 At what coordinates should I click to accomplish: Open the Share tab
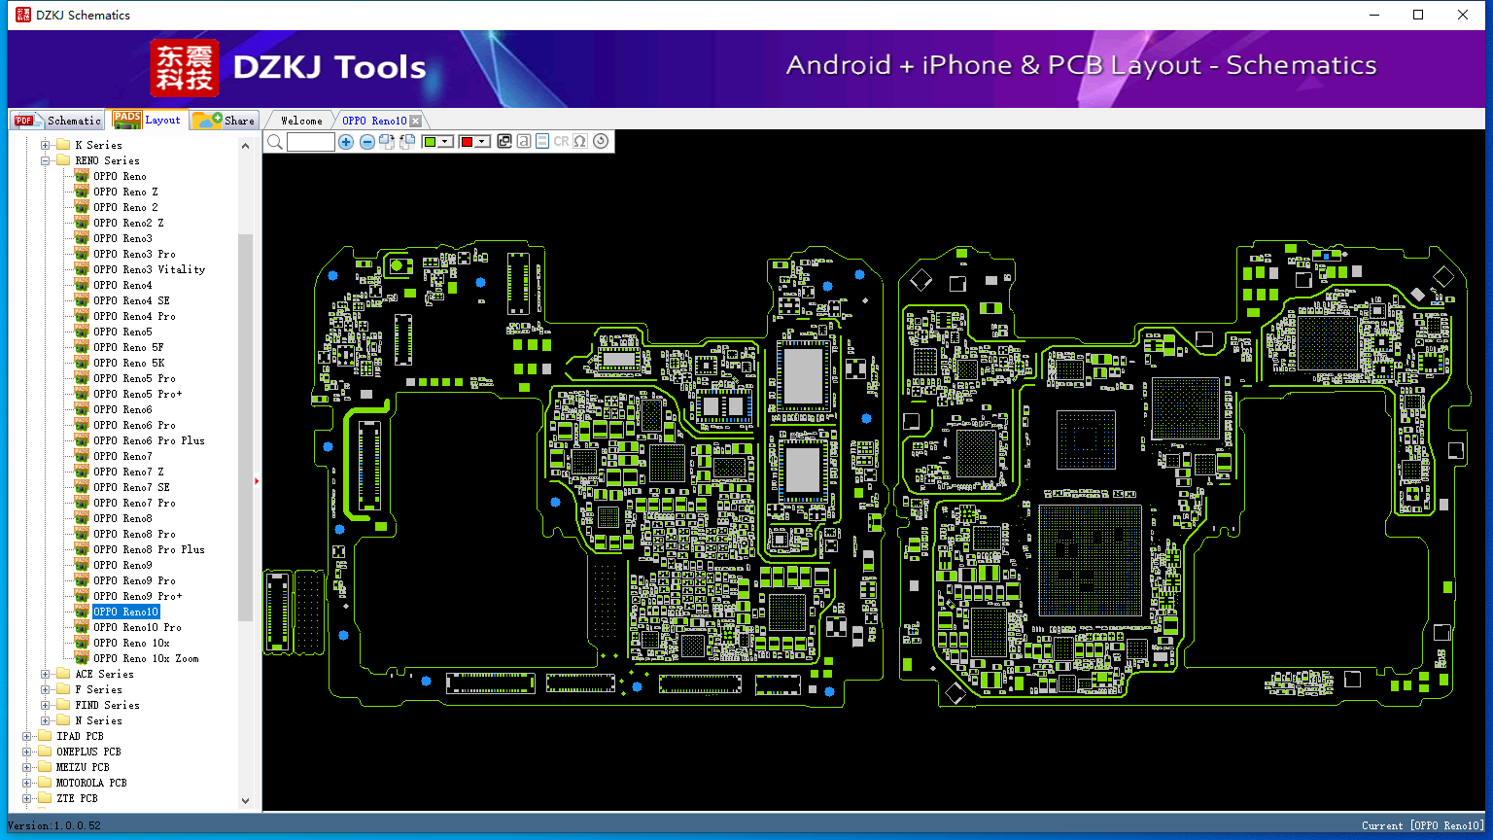pyautogui.click(x=224, y=120)
